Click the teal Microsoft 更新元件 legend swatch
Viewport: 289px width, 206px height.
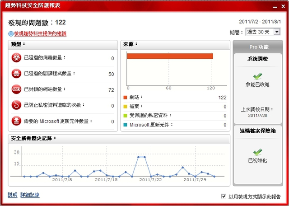point(126,125)
